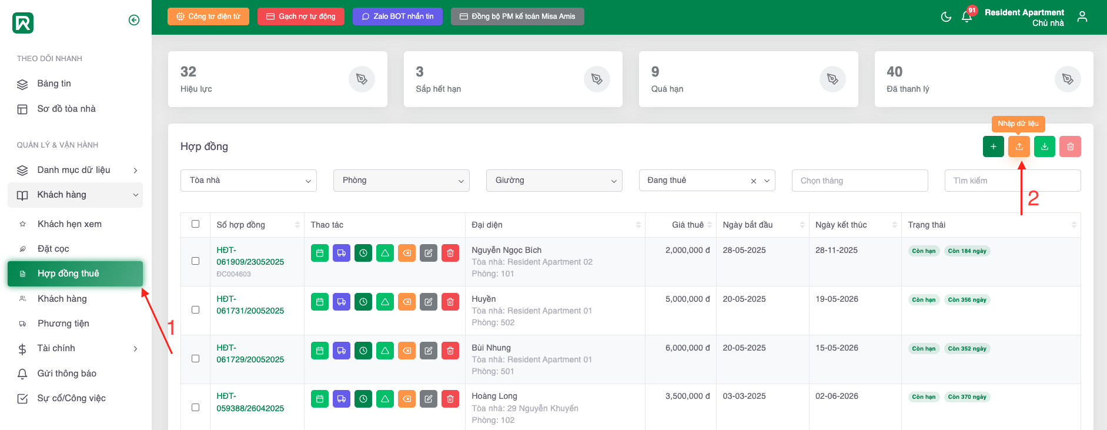Click the green add contract plus button

[994, 146]
